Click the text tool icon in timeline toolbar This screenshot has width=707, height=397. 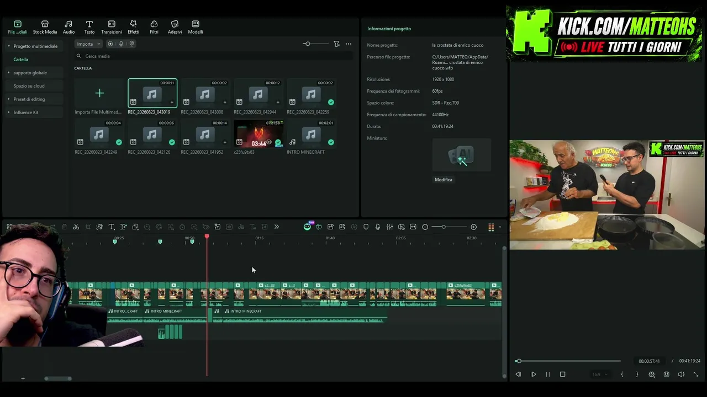pyautogui.click(x=111, y=227)
